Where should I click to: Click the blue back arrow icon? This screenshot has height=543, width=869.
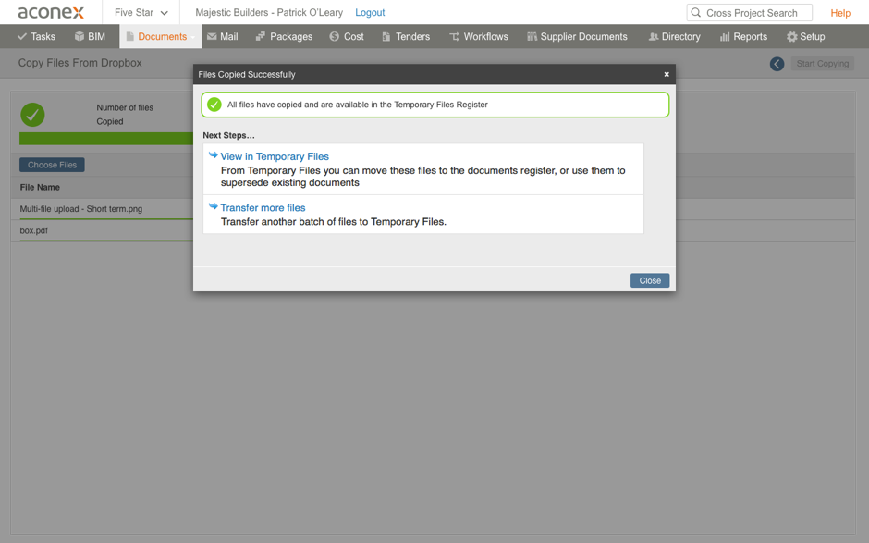(x=777, y=64)
